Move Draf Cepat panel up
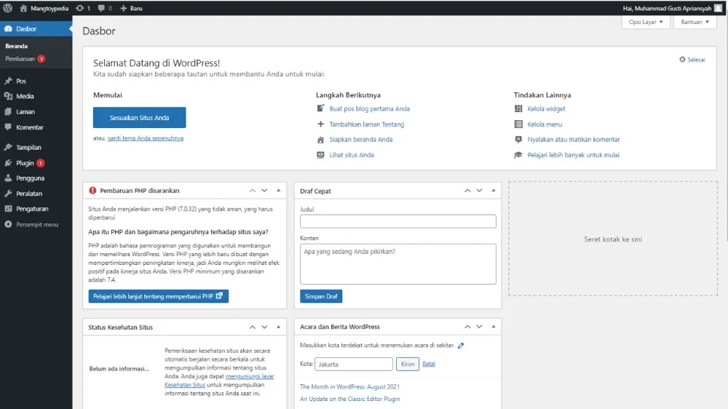 tap(467, 191)
